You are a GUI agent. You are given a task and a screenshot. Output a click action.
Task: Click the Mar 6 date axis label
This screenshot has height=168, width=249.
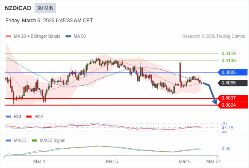coord(185,161)
